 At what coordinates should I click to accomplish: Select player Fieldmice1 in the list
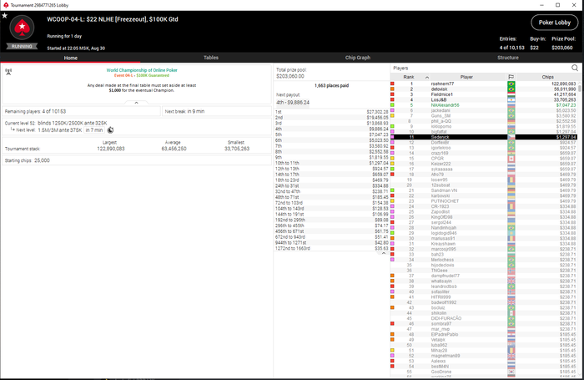[x=484, y=94]
